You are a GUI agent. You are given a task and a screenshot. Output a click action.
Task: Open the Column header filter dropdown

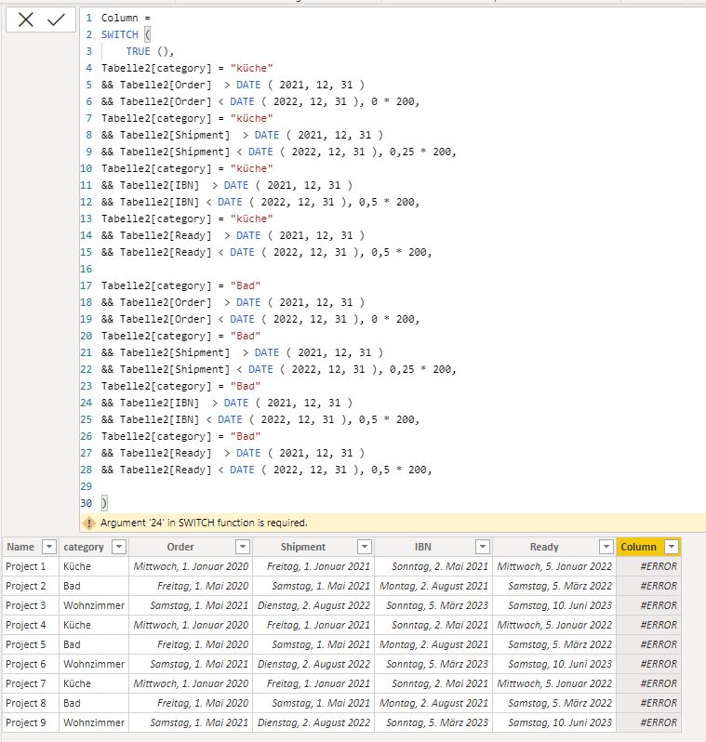pyautogui.click(x=672, y=547)
